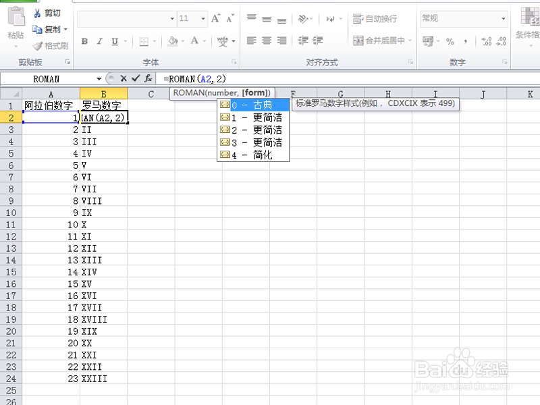The image size is (540, 405).
Task: Select option 0 - 古典
Action: (x=253, y=105)
